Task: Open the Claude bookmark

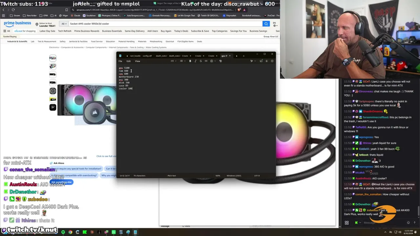Action: [76, 15]
